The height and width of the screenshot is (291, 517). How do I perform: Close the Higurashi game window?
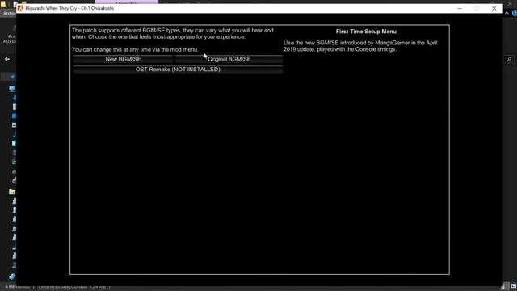(x=494, y=9)
